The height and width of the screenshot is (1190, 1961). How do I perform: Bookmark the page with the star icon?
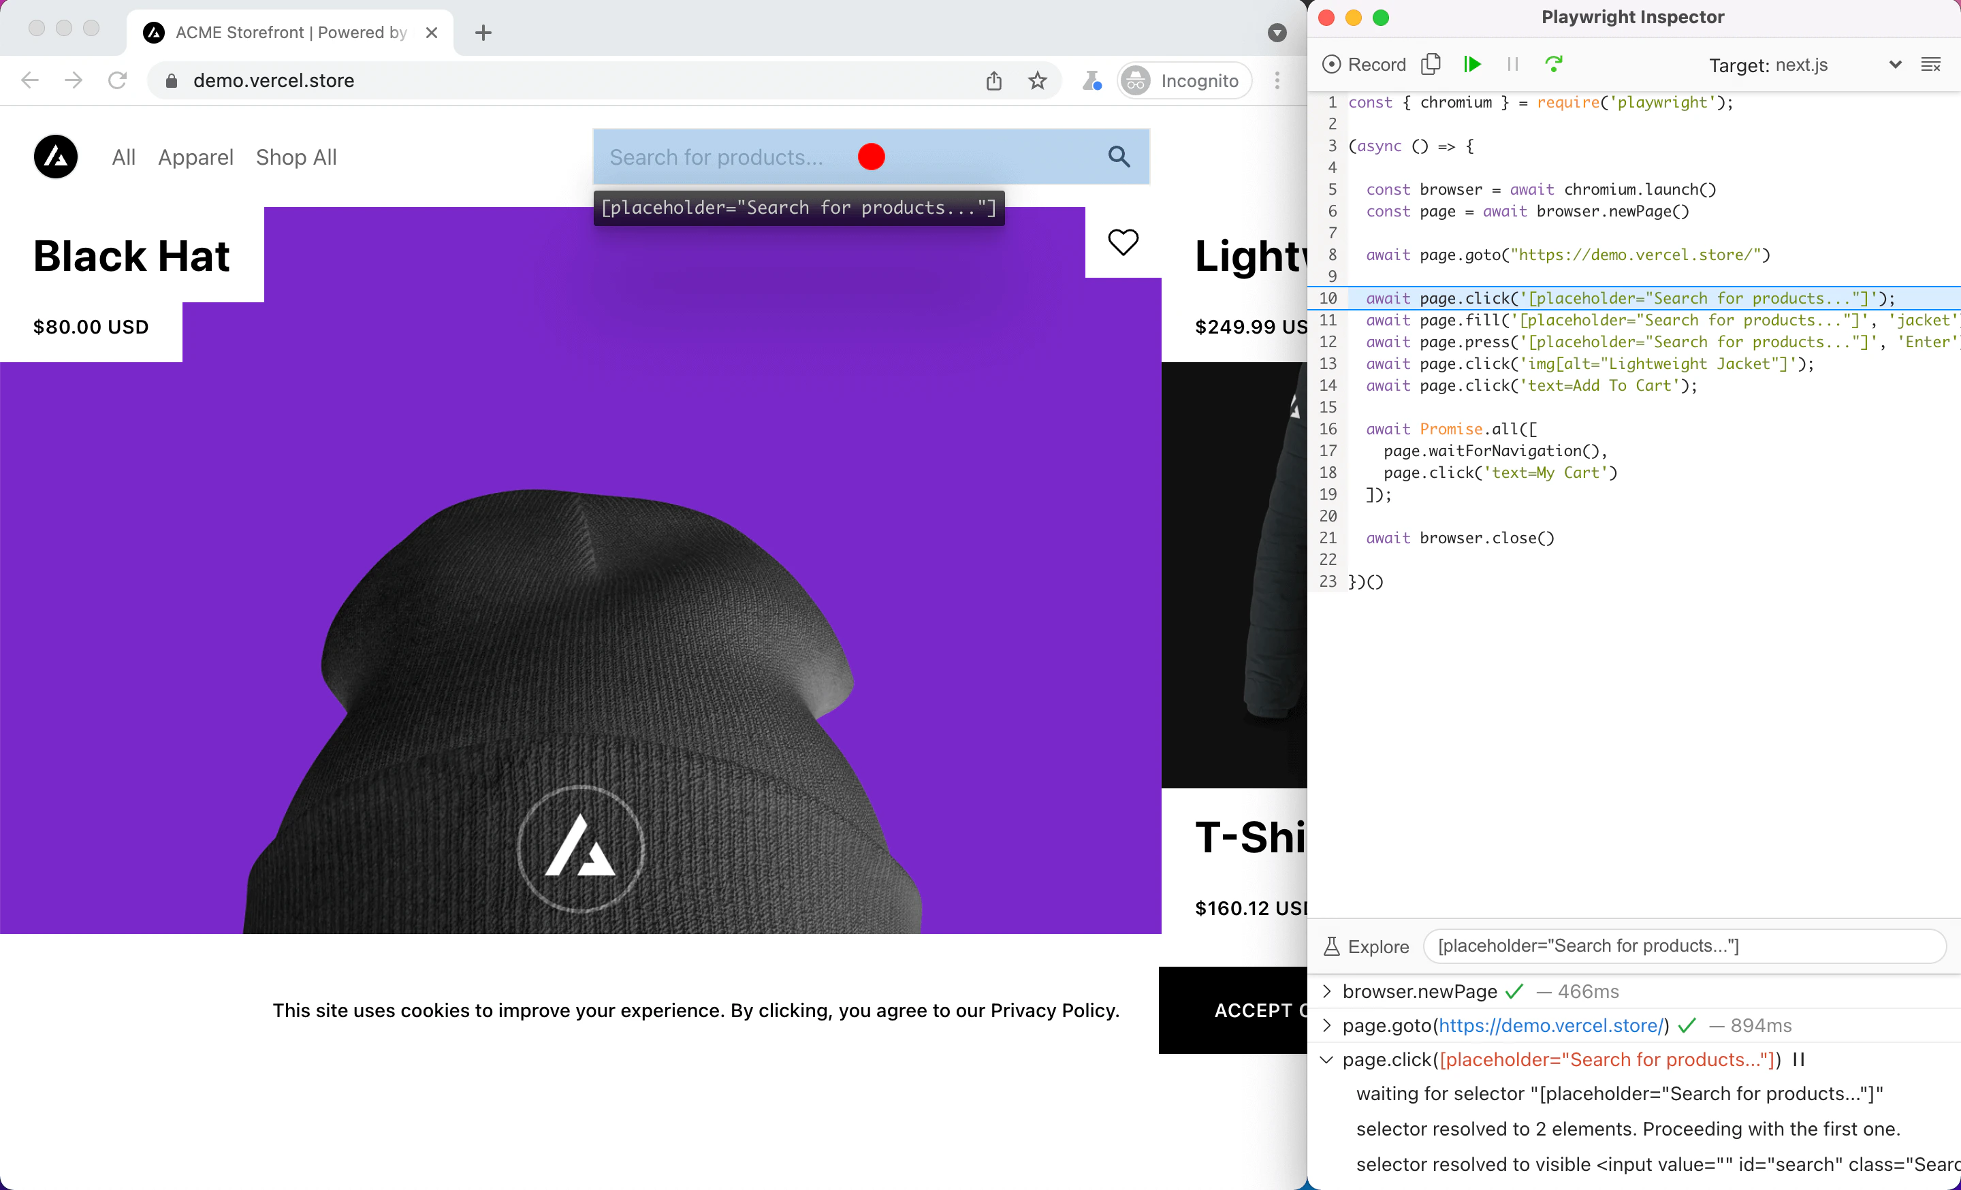coord(1037,80)
